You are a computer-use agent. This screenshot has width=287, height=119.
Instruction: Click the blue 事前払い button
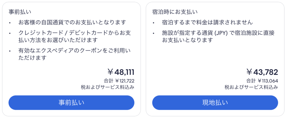pos(71,103)
